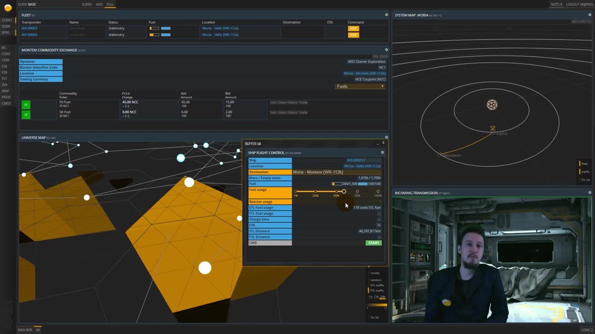595x334 pixels.
Task: Open settings gear of Commodity Exchange panel
Action: [x=386, y=50]
